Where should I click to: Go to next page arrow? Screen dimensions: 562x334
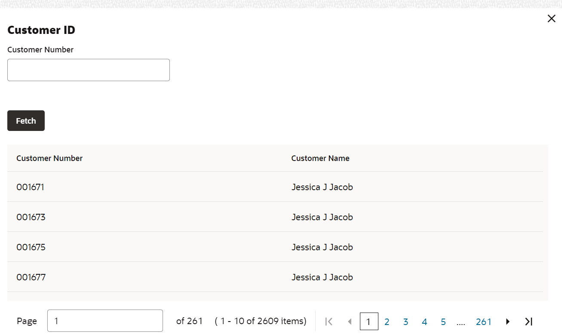[508, 322]
